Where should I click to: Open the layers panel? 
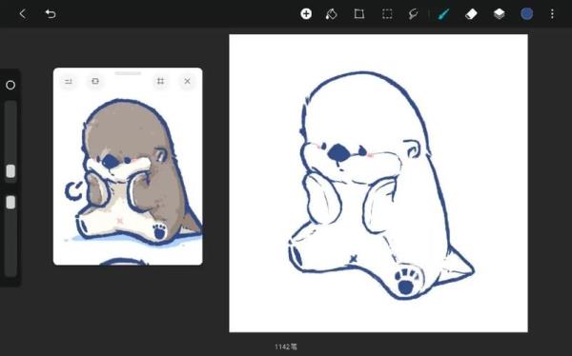[x=499, y=14]
